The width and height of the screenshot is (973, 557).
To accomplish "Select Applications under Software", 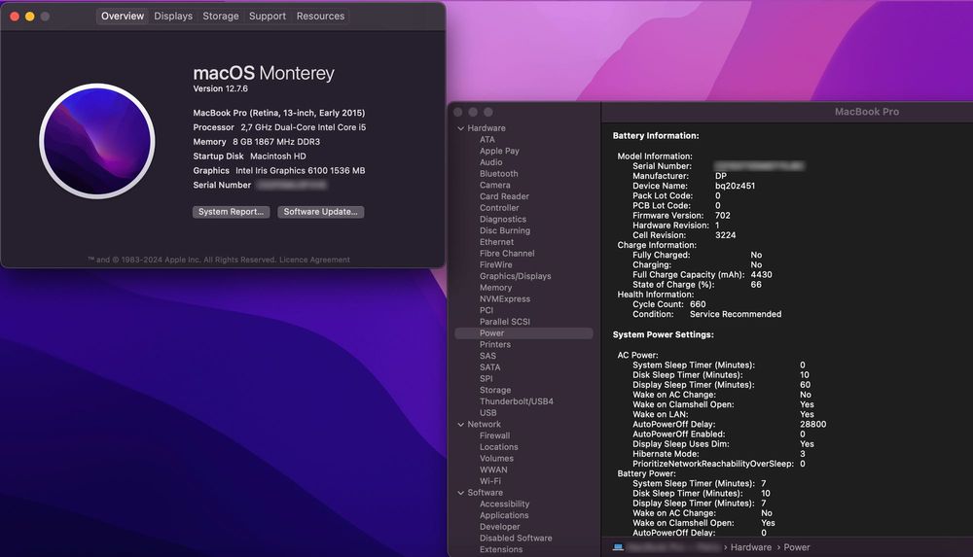I will pos(504,515).
